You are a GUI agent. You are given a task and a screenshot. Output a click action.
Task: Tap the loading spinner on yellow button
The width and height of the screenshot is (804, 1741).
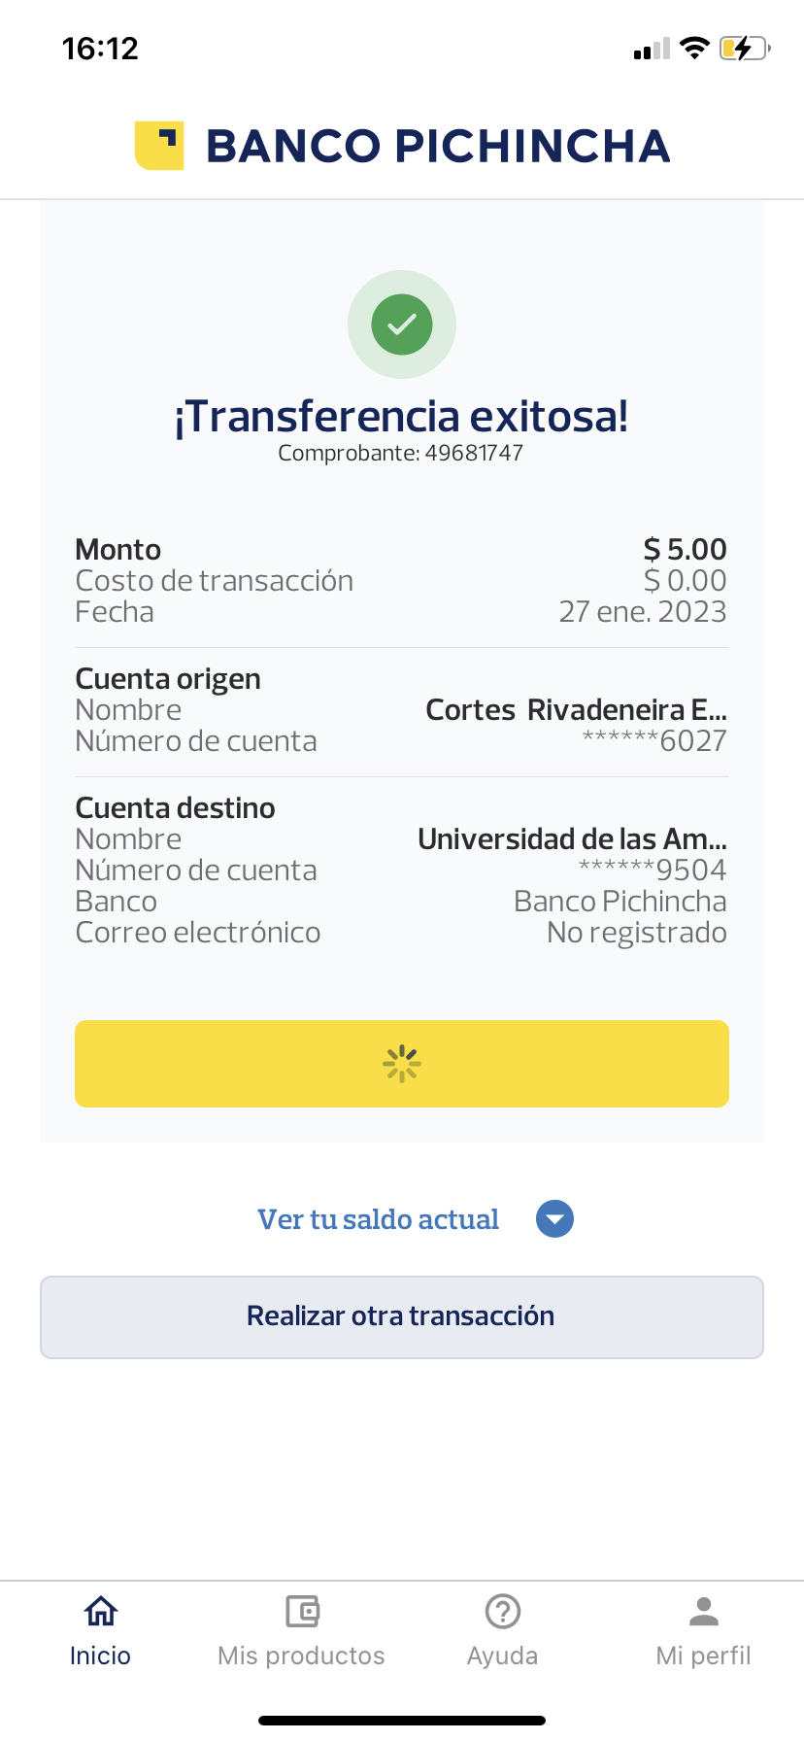click(x=402, y=1064)
